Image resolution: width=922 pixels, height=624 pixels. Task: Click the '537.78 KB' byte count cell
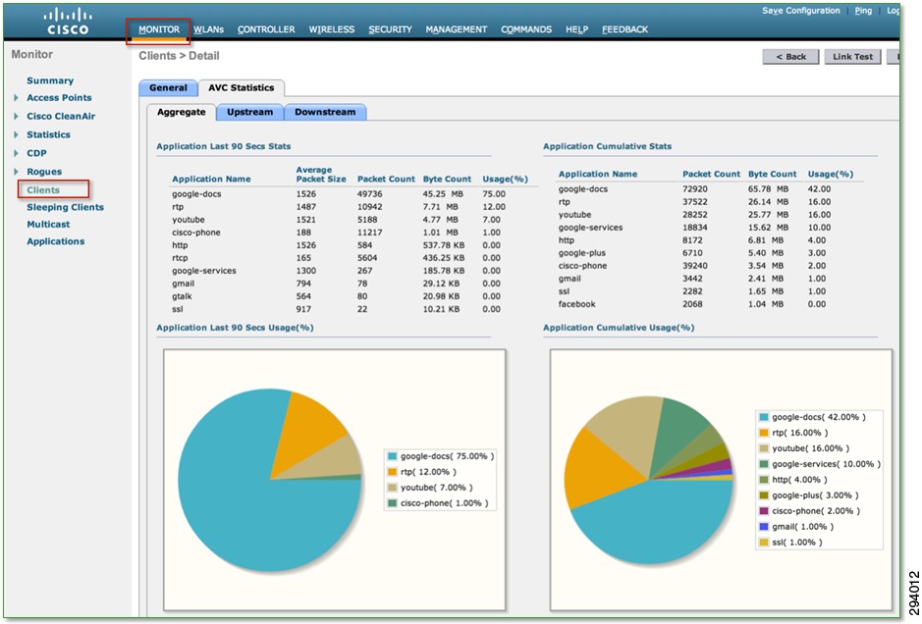coord(444,245)
